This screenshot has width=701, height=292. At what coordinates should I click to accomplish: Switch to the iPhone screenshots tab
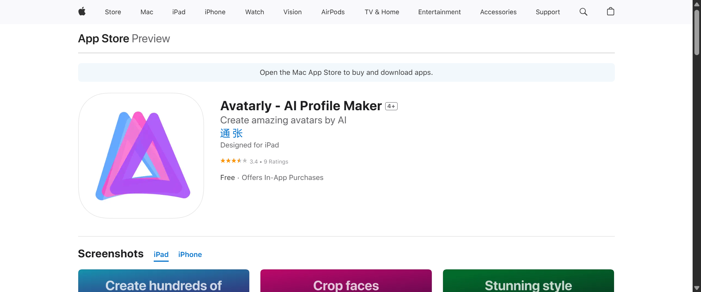190,254
